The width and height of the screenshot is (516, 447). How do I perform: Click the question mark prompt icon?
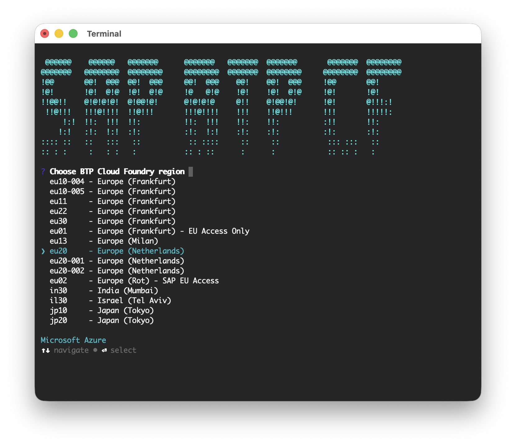pyautogui.click(x=43, y=172)
